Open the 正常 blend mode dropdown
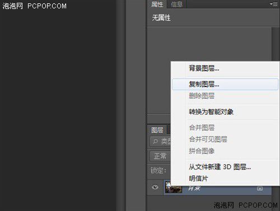Viewport: 280px width, 211px height. tap(160, 156)
